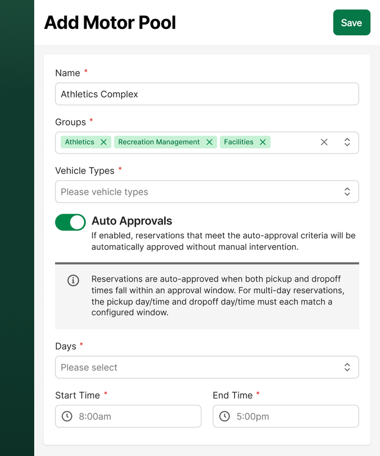Click the Recreation Management tag label
Viewport: 380px width, 456px height.
[x=159, y=142]
